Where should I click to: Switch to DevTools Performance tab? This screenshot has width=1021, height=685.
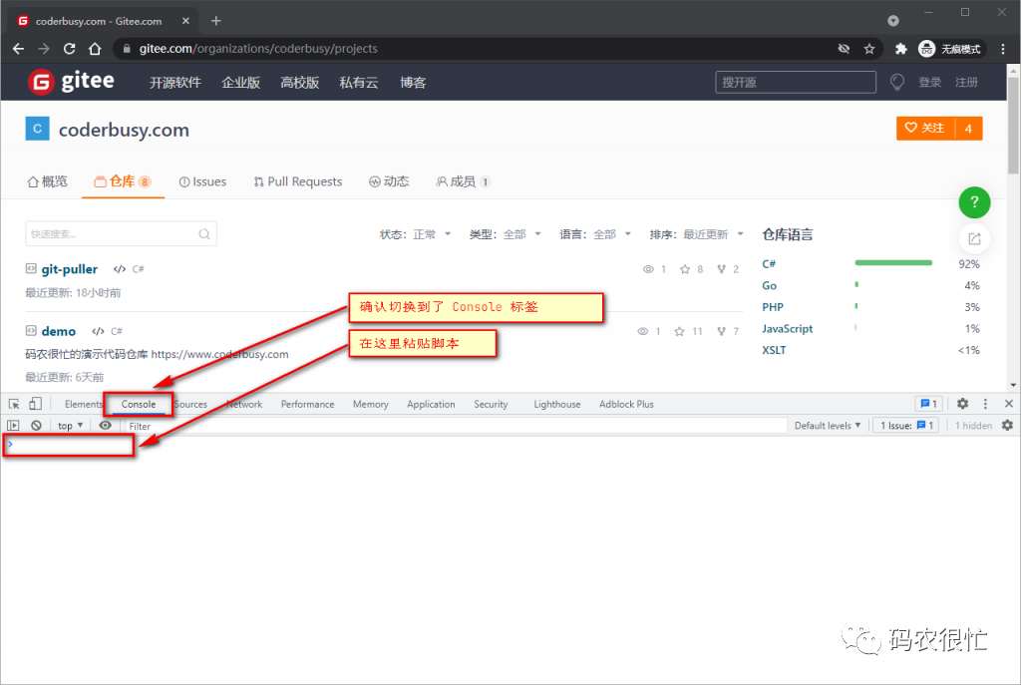coord(307,404)
